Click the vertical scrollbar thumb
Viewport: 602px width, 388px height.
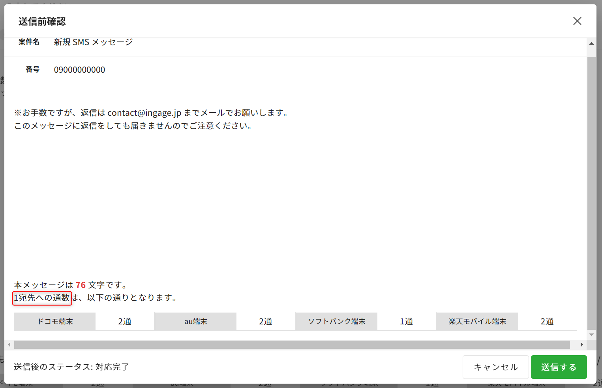[591, 190]
